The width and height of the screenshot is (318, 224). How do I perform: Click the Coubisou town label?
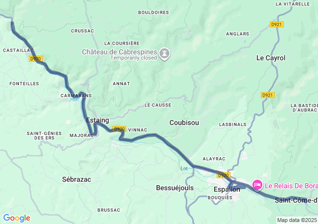click(184, 122)
